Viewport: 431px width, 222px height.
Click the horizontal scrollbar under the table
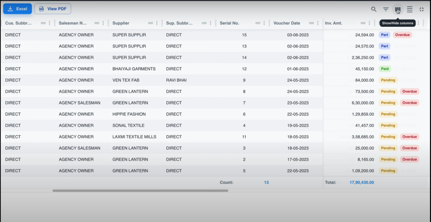click(140, 190)
